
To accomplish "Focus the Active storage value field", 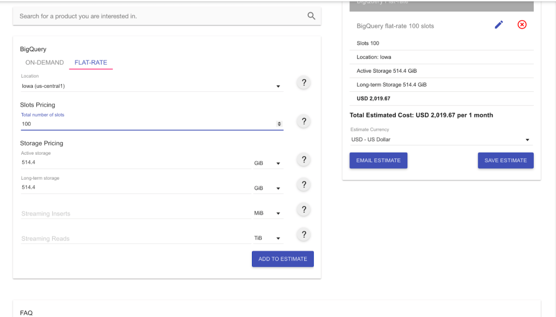I will (x=136, y=162).
